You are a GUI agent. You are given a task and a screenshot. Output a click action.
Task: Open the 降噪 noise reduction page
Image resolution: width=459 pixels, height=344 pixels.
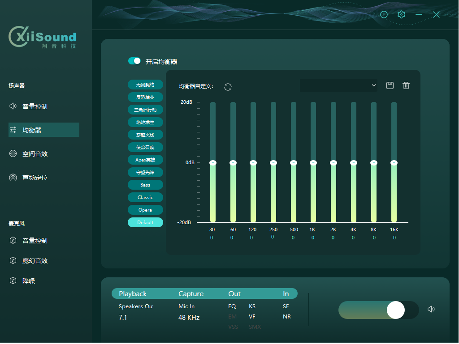(29, 281)
